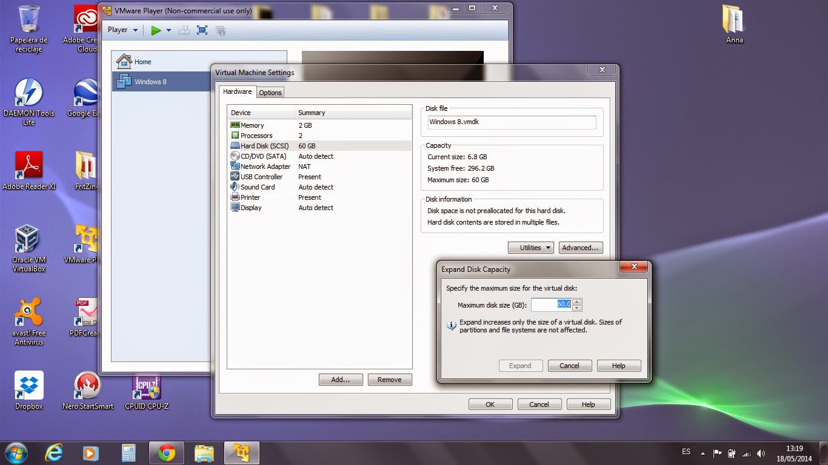Open Windows Media Player from taskbar
828x465 pixels.
(90, 452)
